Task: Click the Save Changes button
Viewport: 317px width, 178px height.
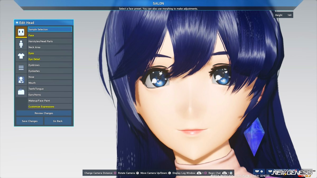Action: [x=30, y=121]
